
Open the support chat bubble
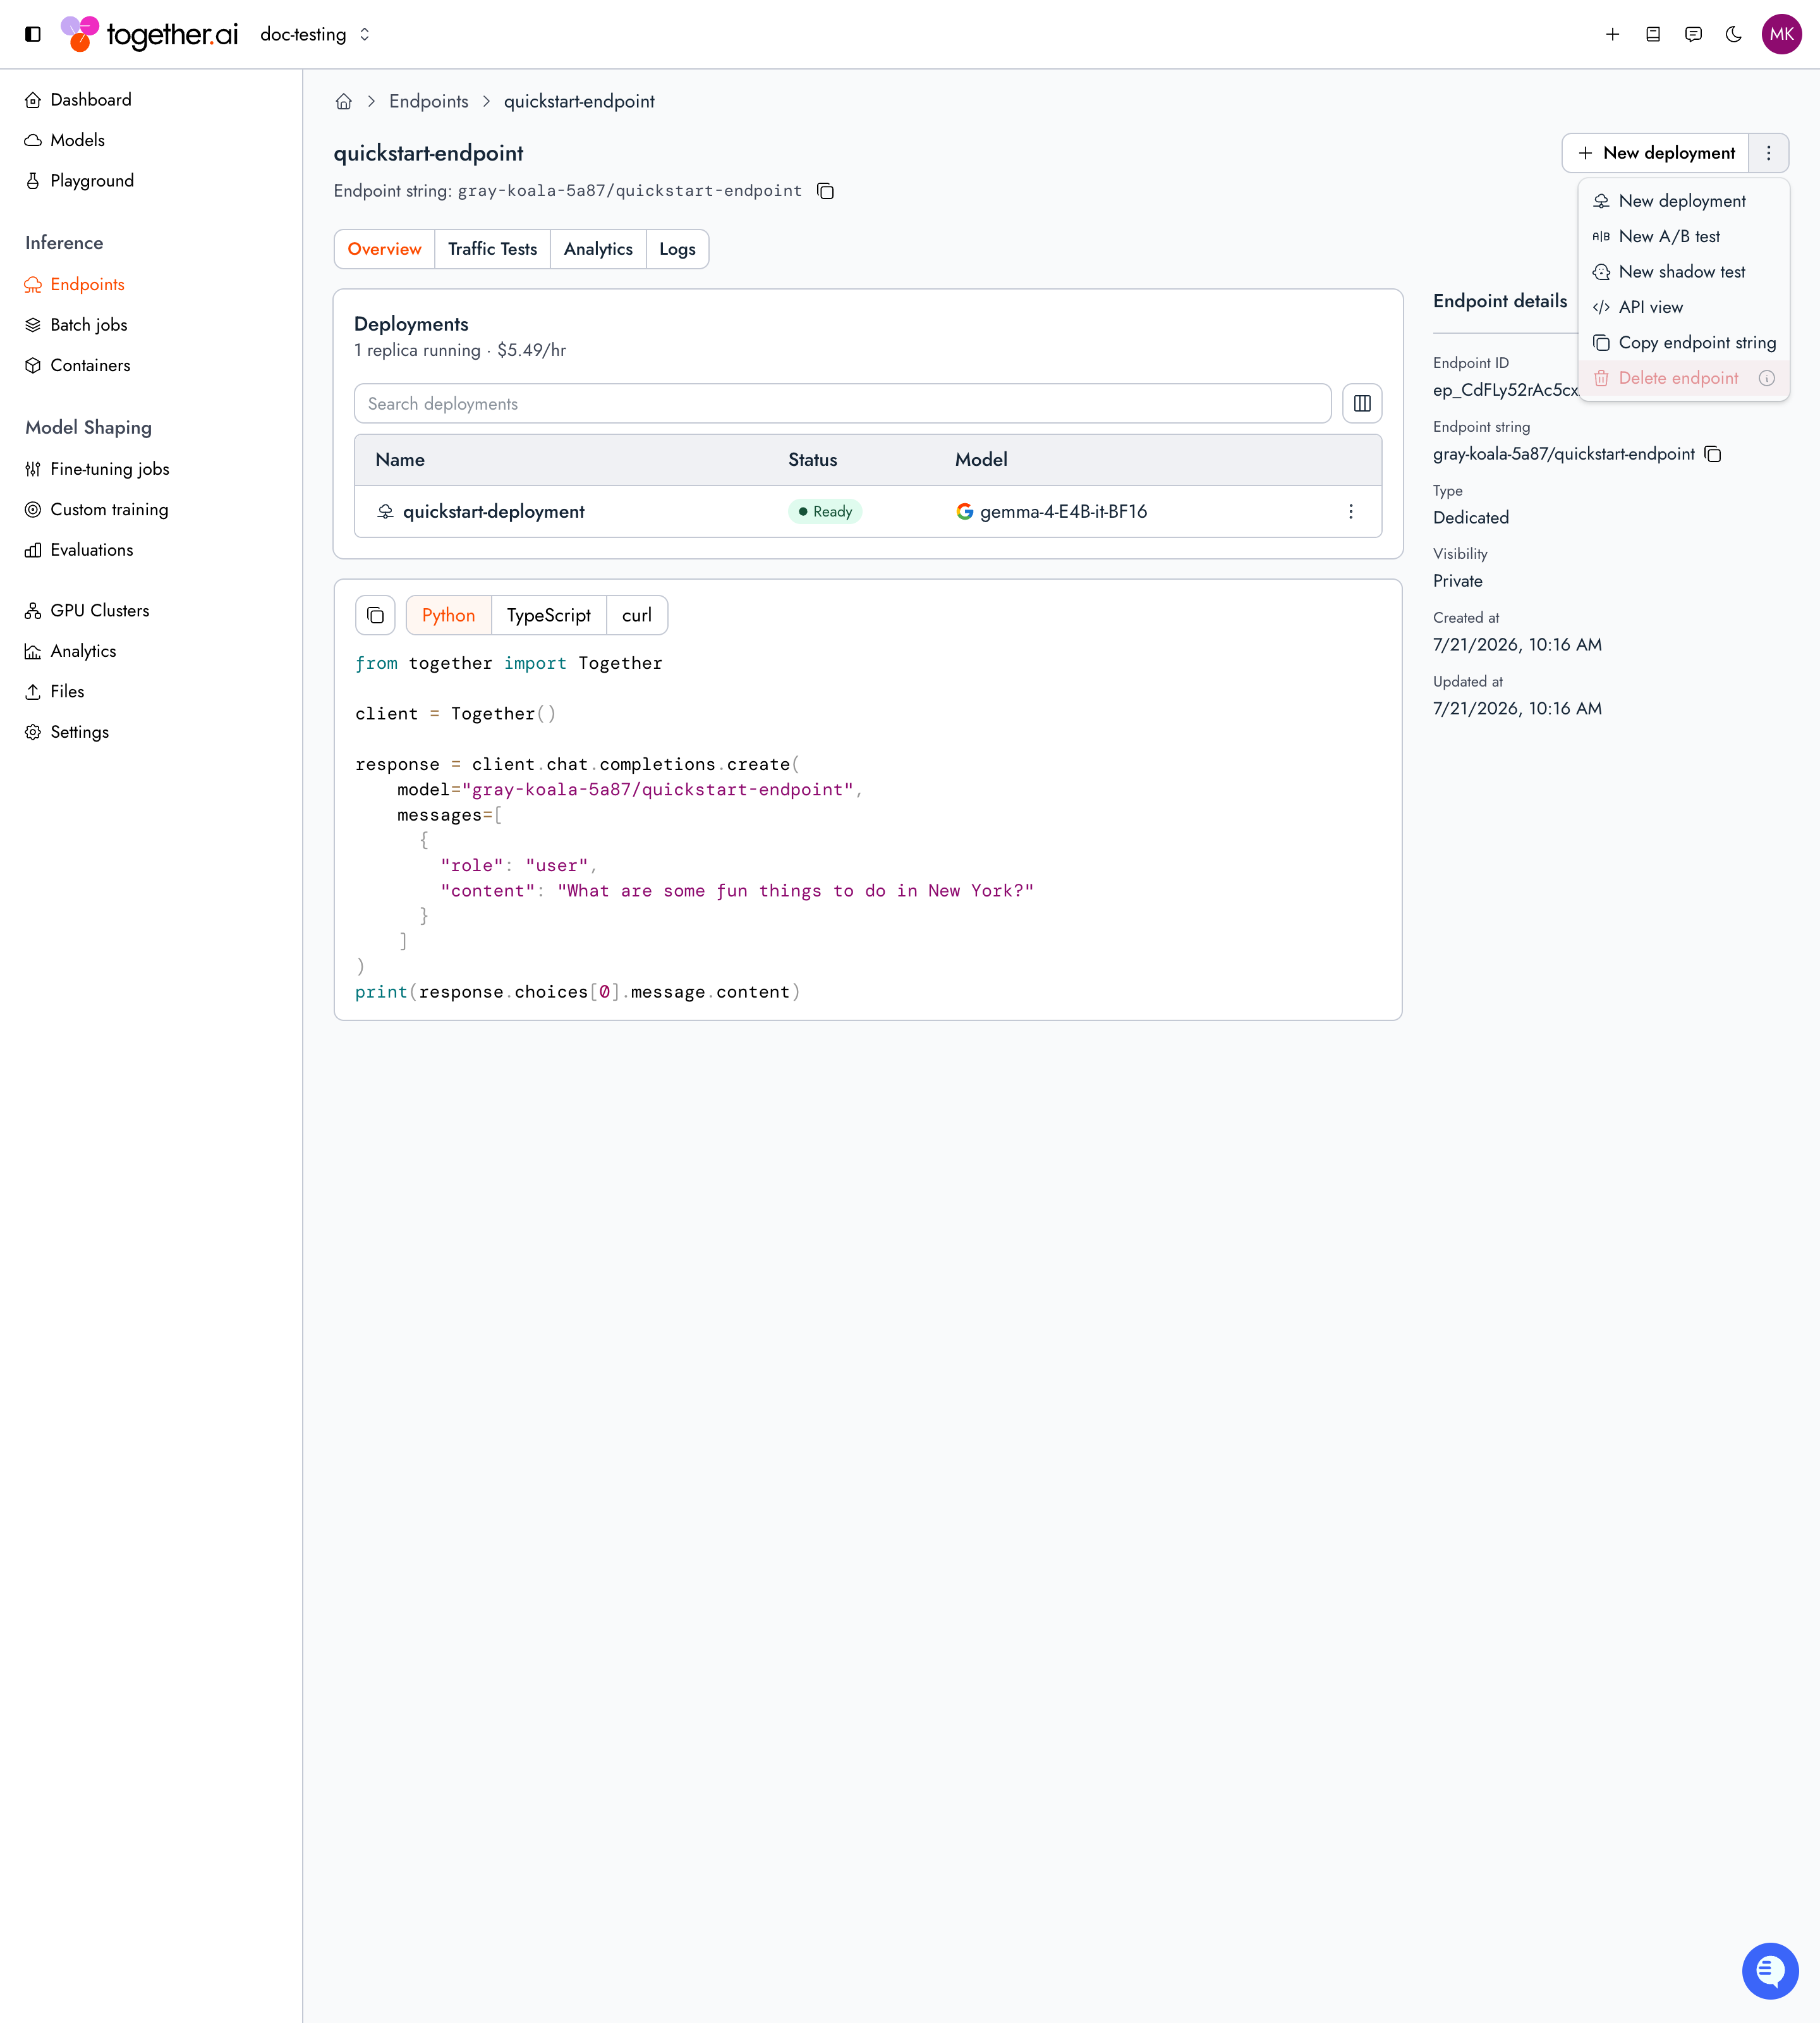click(1770, 1971)
